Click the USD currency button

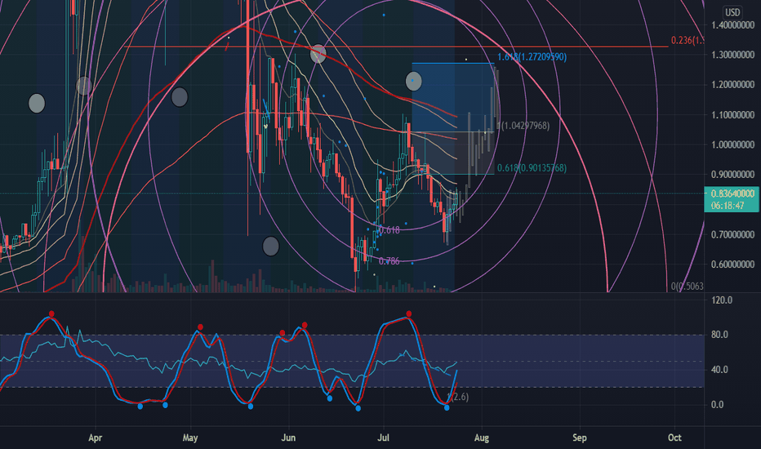[x=732, y=12]
